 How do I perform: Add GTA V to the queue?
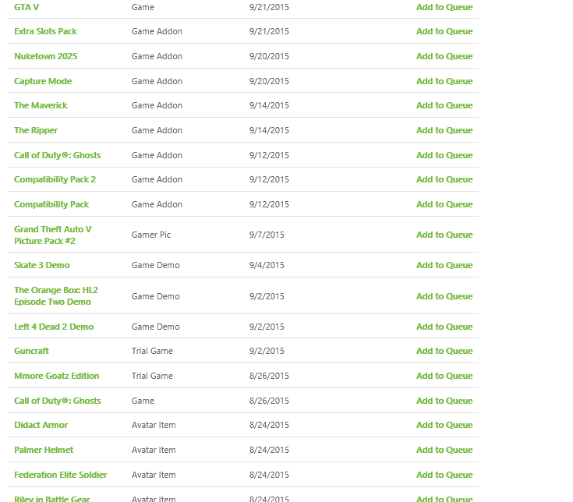[444, 7]
